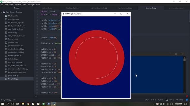Image resolution: width=190 pixels, height=106 pixels.
Task: Open gradient.png in tree
Action: pos(13,42)
